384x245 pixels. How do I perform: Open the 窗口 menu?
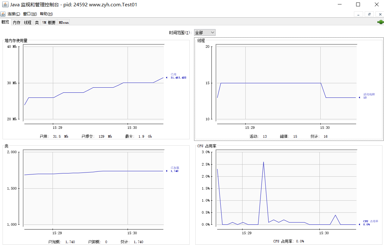pos(30,14)
